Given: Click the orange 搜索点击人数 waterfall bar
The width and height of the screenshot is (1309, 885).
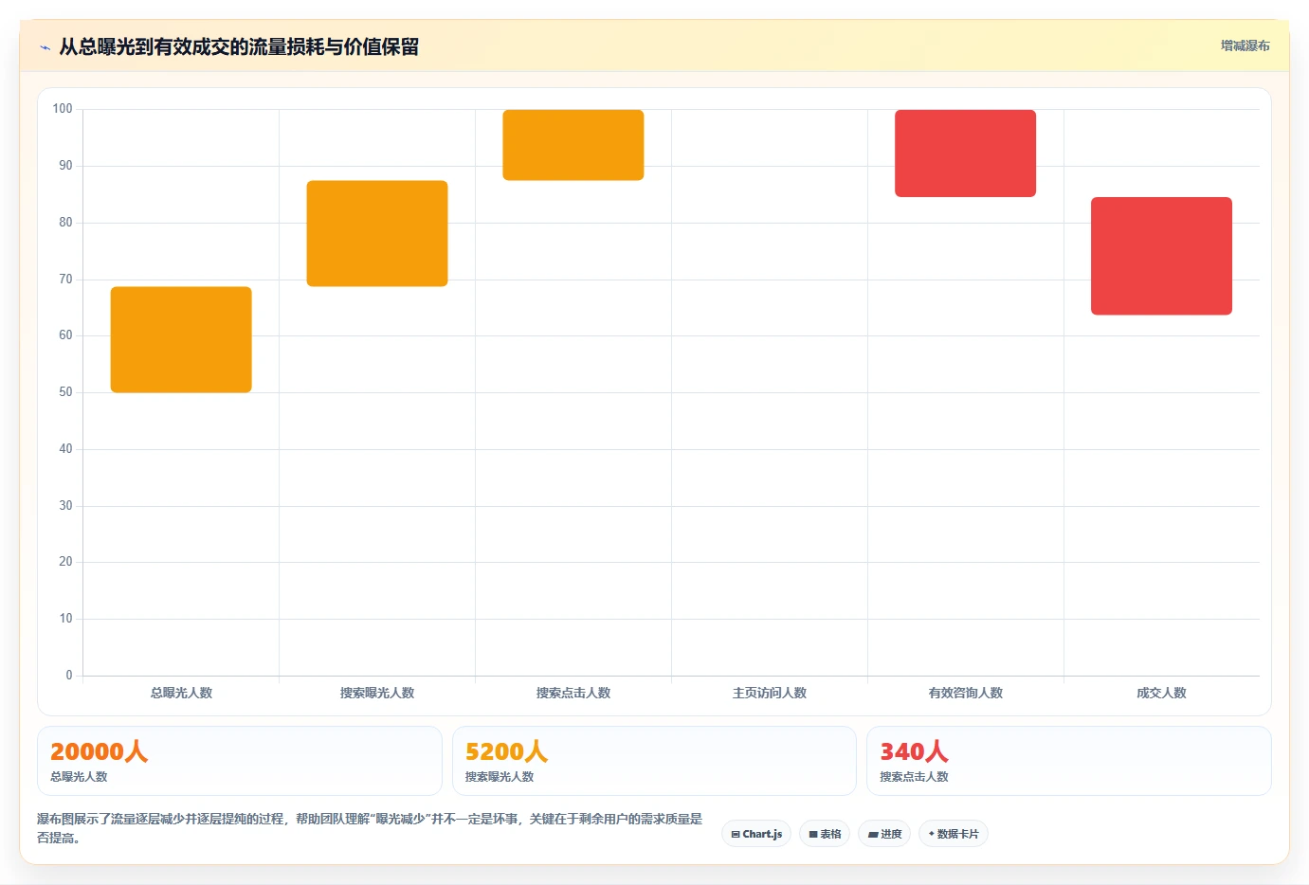Looking at the screenshot, I should click(x=573, y=145).
